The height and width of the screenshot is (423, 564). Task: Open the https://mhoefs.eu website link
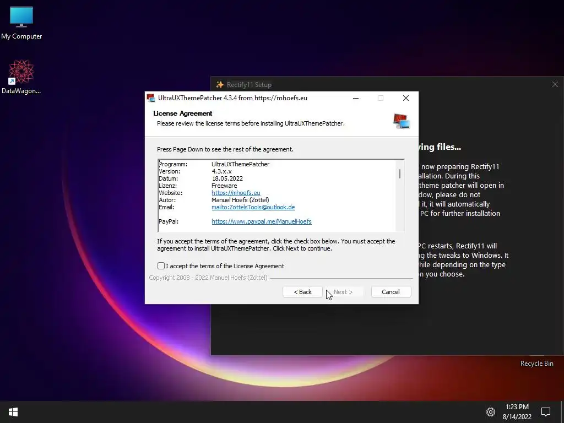(236, 193)
